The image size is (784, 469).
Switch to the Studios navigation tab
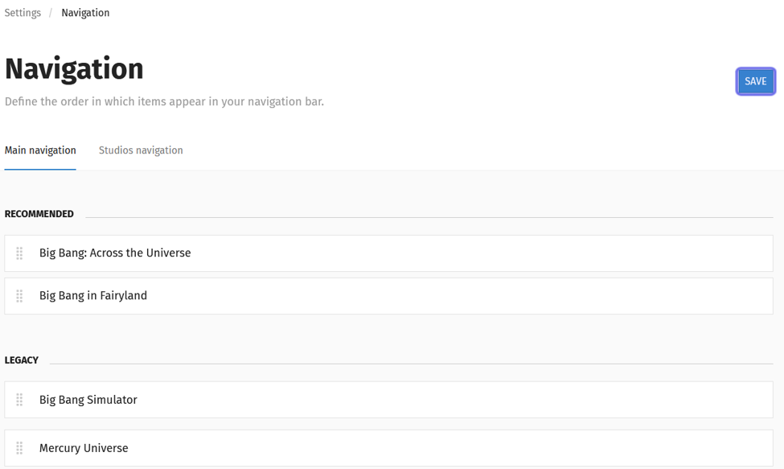tap(141, 150)
